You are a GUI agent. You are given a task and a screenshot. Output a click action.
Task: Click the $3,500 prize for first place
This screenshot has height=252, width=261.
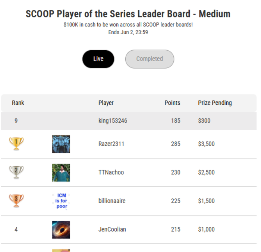coord(206,144)
